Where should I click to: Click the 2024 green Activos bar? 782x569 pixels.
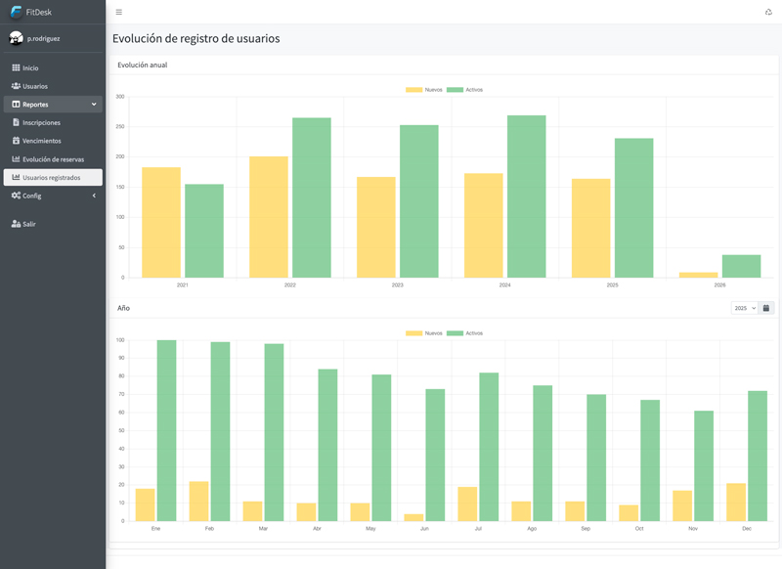pos(527,197)
